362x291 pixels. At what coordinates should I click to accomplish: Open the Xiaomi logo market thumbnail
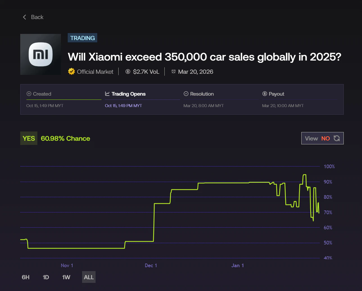tap(40, 54)
